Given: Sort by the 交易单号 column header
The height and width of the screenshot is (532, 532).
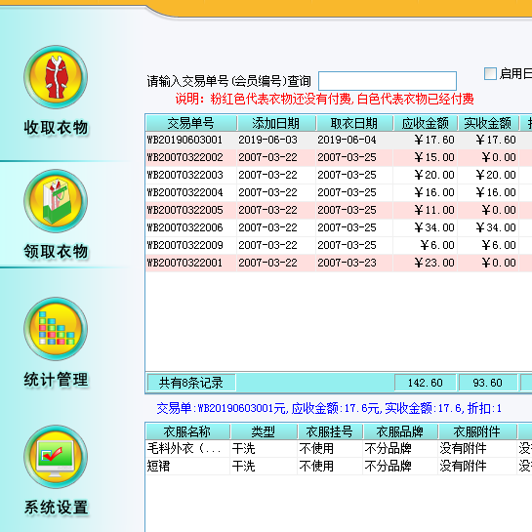Looking at the screenshot, I should 191,123.
